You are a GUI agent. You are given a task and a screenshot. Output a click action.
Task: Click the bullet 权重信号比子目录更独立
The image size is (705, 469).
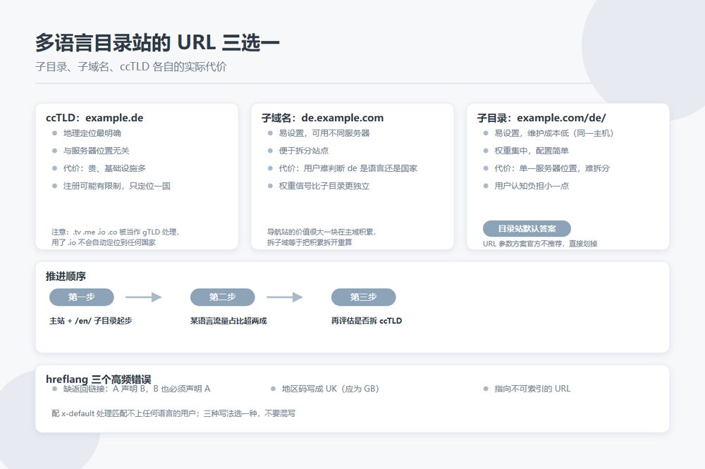point(324,185)
